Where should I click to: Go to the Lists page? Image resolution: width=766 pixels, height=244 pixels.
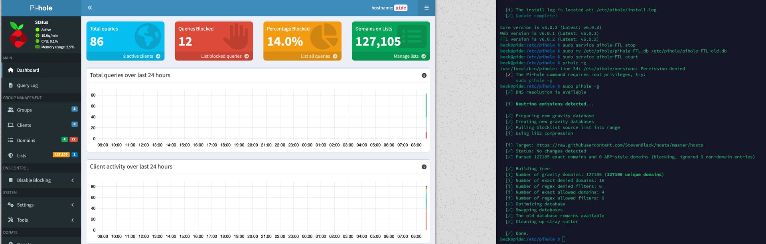(x=41, y=156)
